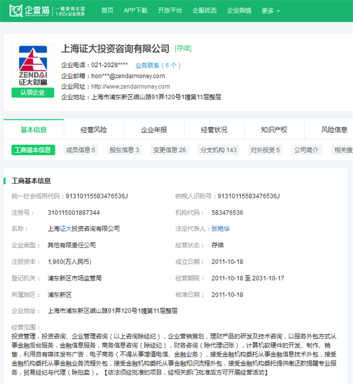
Task: Click the 存续 status tag by title
Action: click(183, 48)
